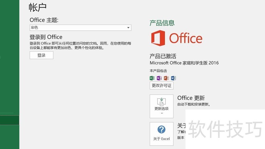
Task: Click Microsoft Office 家庭和学生版 2016 text
Action: [x=184, y=63]
